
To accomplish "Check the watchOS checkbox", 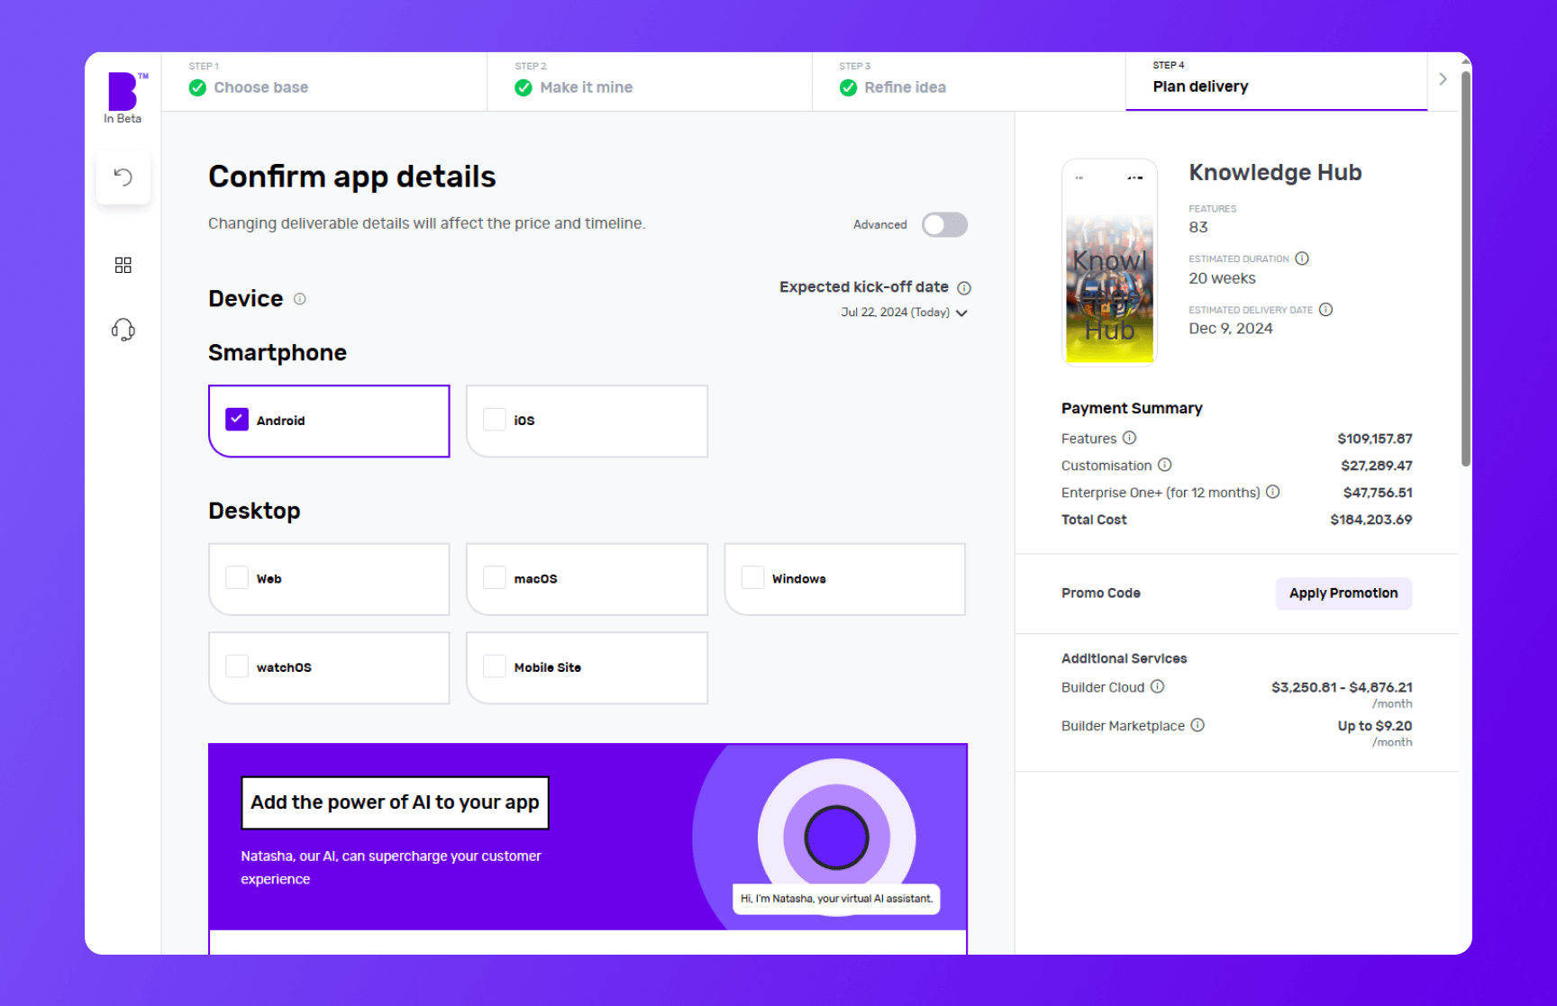I will [237, 666].
